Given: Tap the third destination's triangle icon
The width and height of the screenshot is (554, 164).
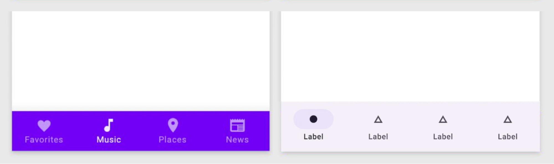Looking at the screenshot, I should click(443, 120).
